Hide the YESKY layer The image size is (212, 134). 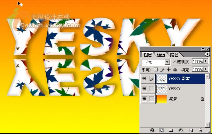pos(144,89)
